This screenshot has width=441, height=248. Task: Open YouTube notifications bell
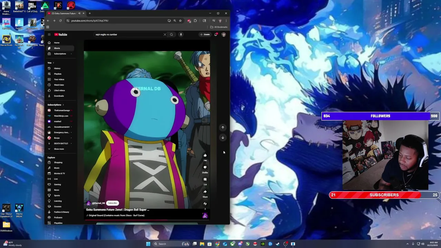click(x=216, y=34)
